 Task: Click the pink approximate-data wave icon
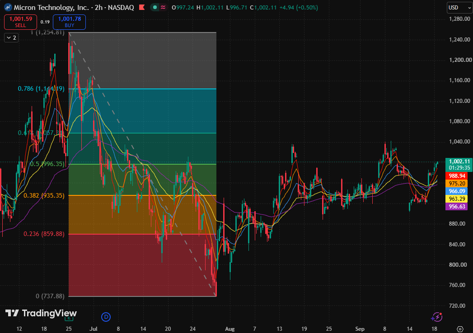pos(163,8)
